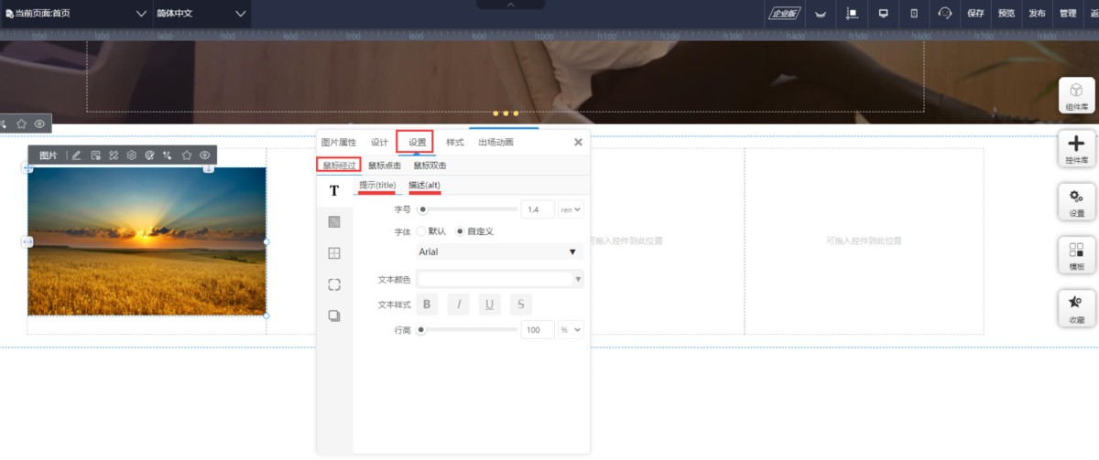The height and width of the screenshot is (460, 1099).
Task: Select the 鼠标经过 sub-tab
Action: point(339,166)
